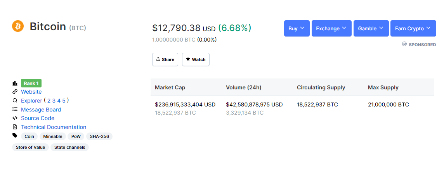This screenshot has width=444, height=169.
Task: Click the (BTC) ticker symbol
Action: pyautogui.click(x=78, y=28)
